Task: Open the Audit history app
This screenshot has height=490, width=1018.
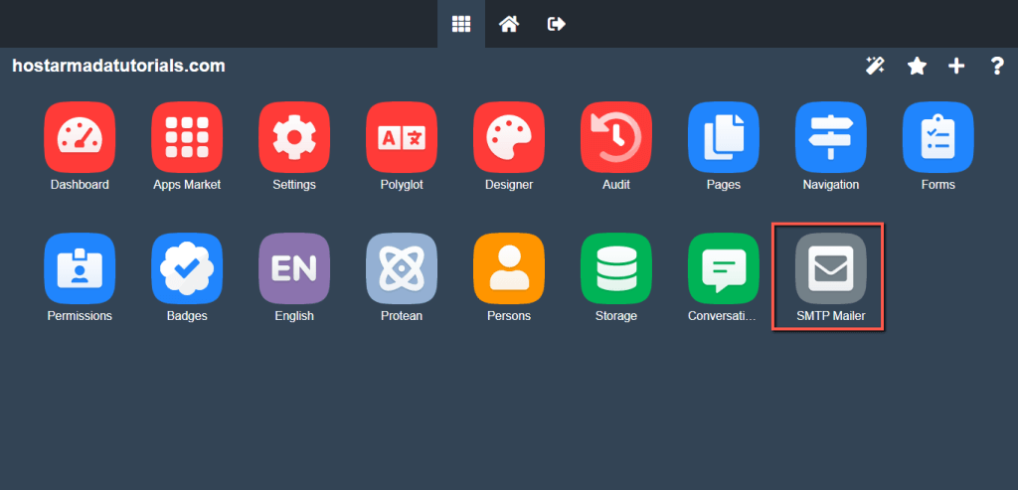Action: pyautogui.click(x=616, y=137)
